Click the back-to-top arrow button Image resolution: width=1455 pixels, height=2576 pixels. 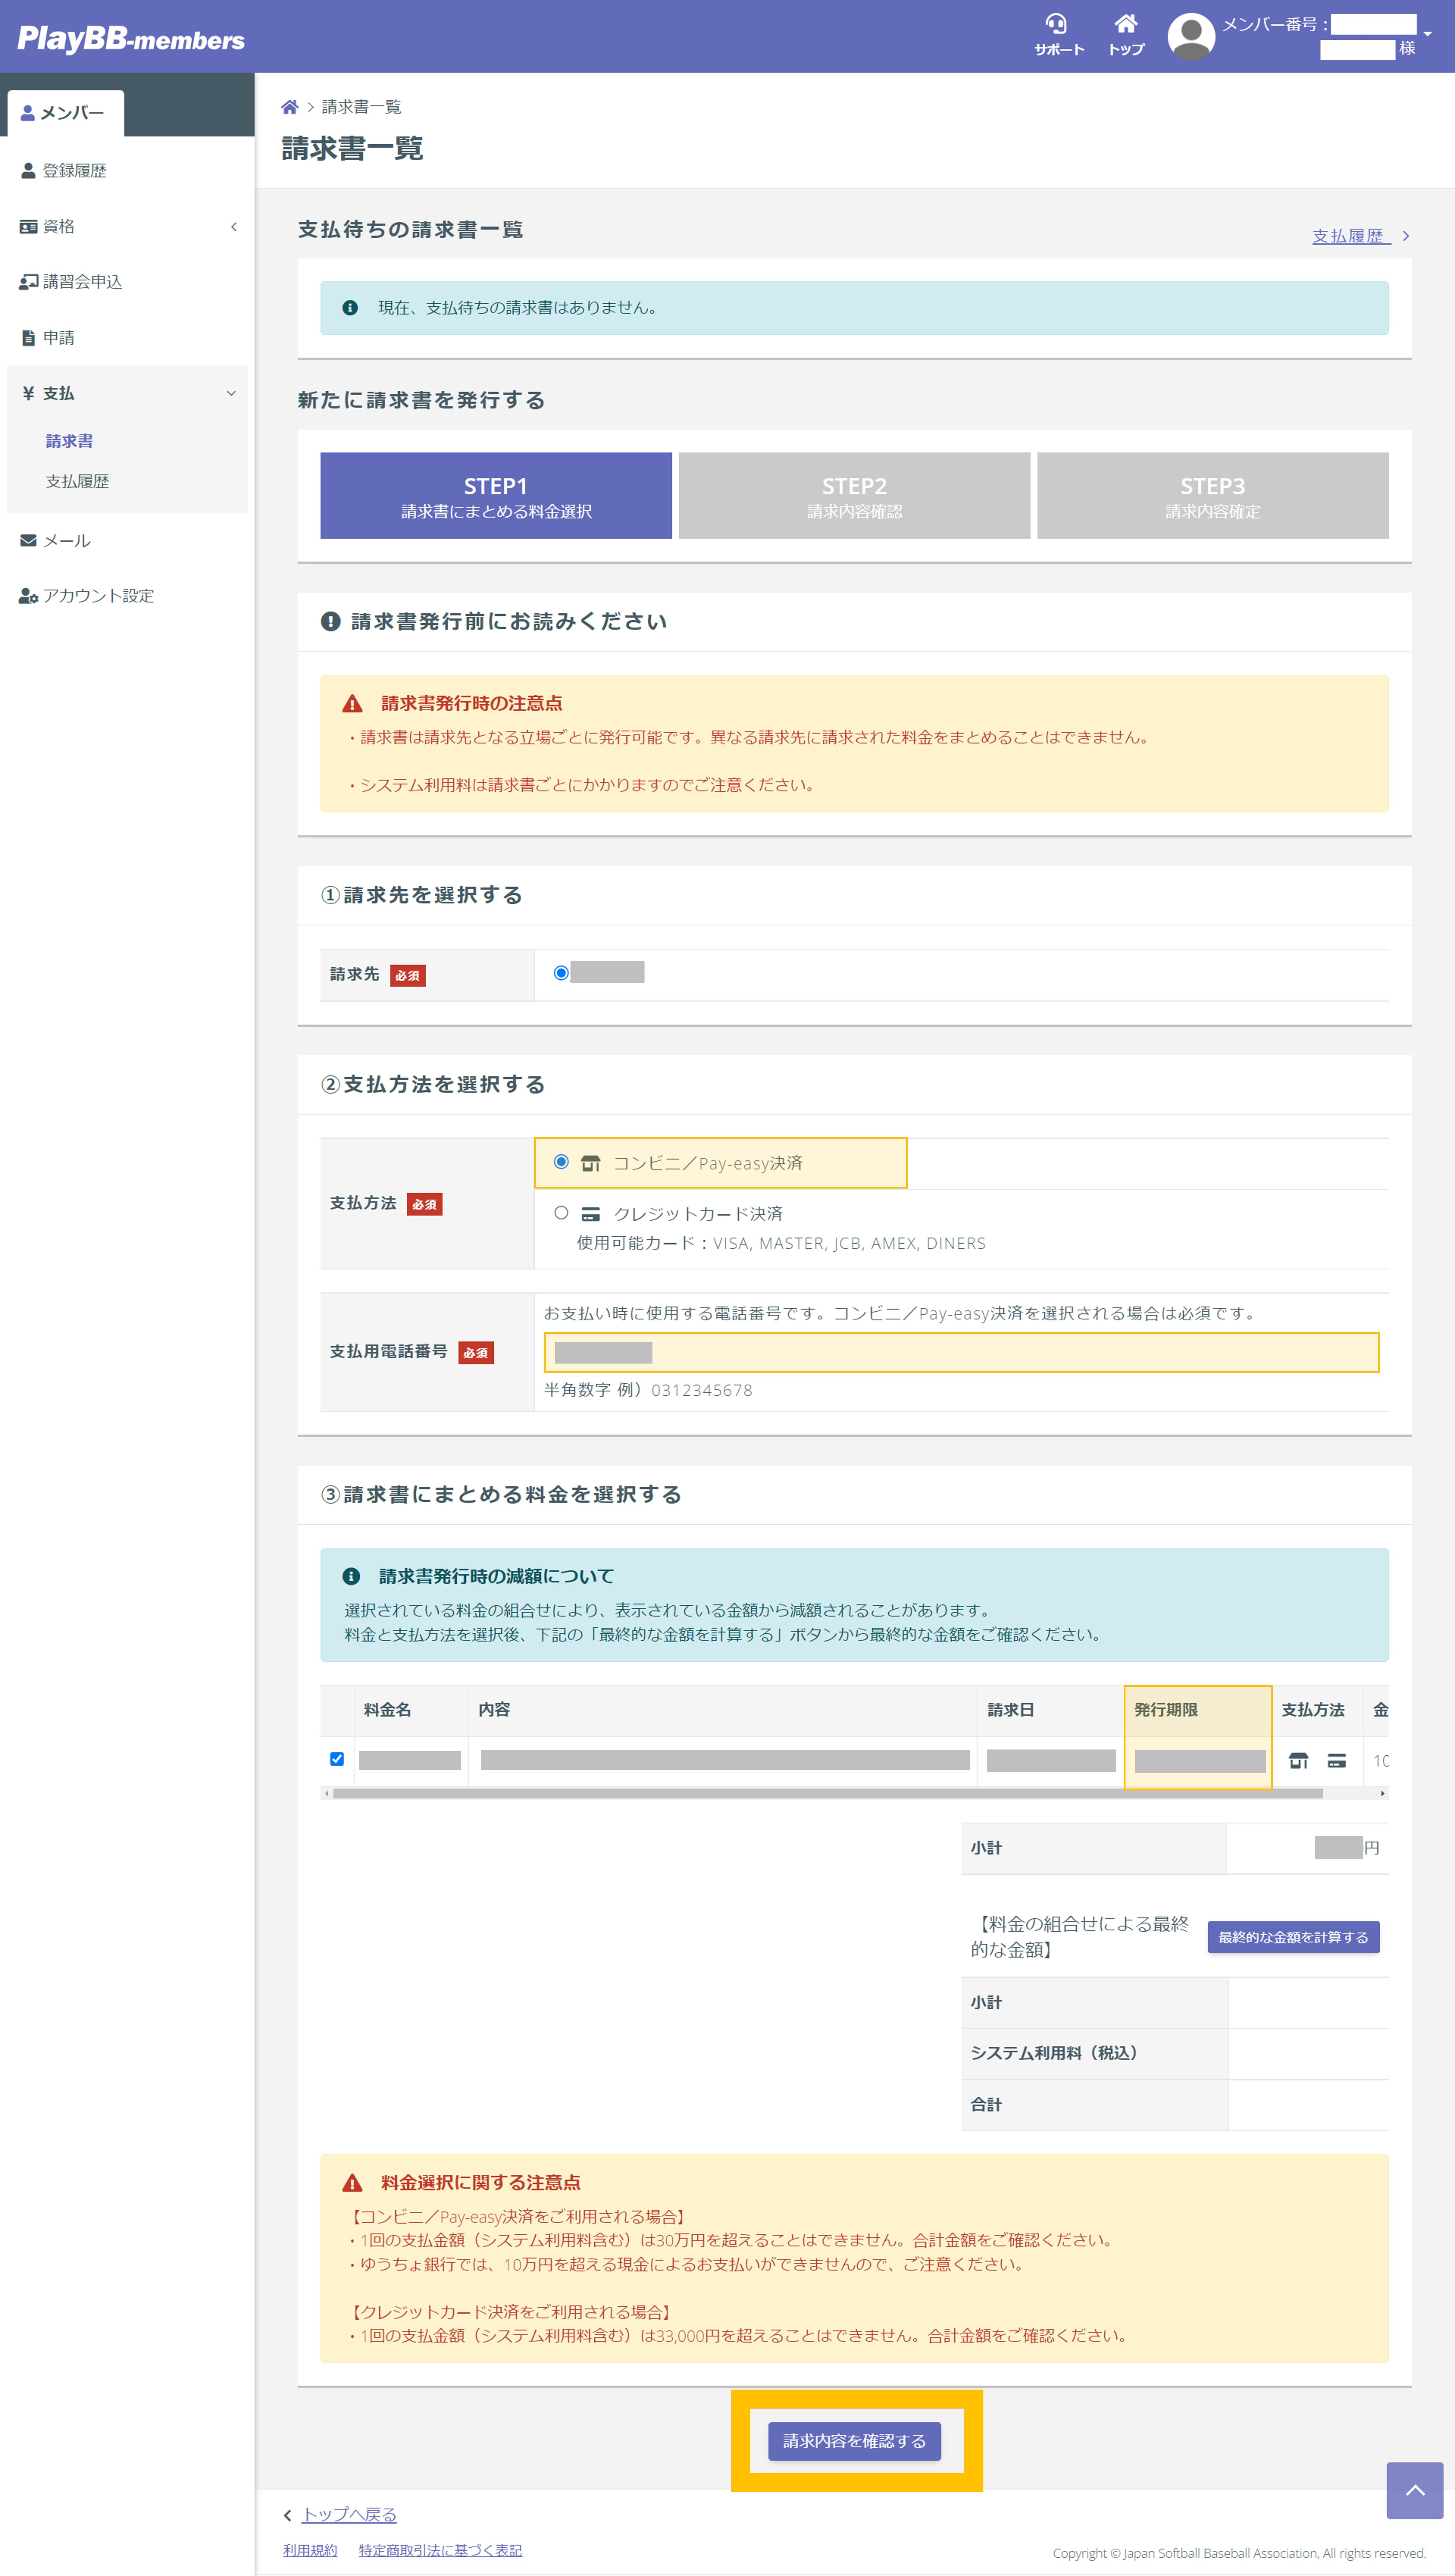point(1414,2490)
